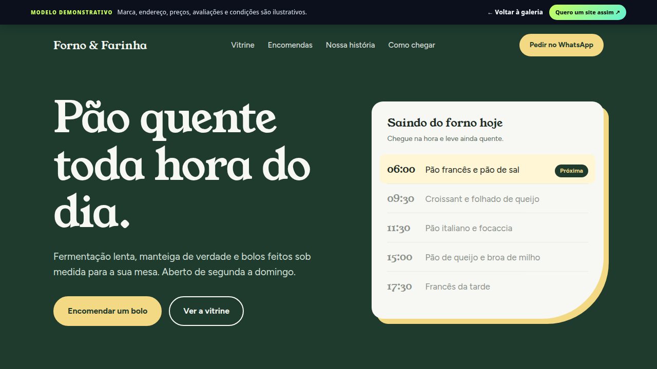This screenshot has width=657, height=369.
Task: Go to Encomendas section
Action: click(x=290, y=45)
